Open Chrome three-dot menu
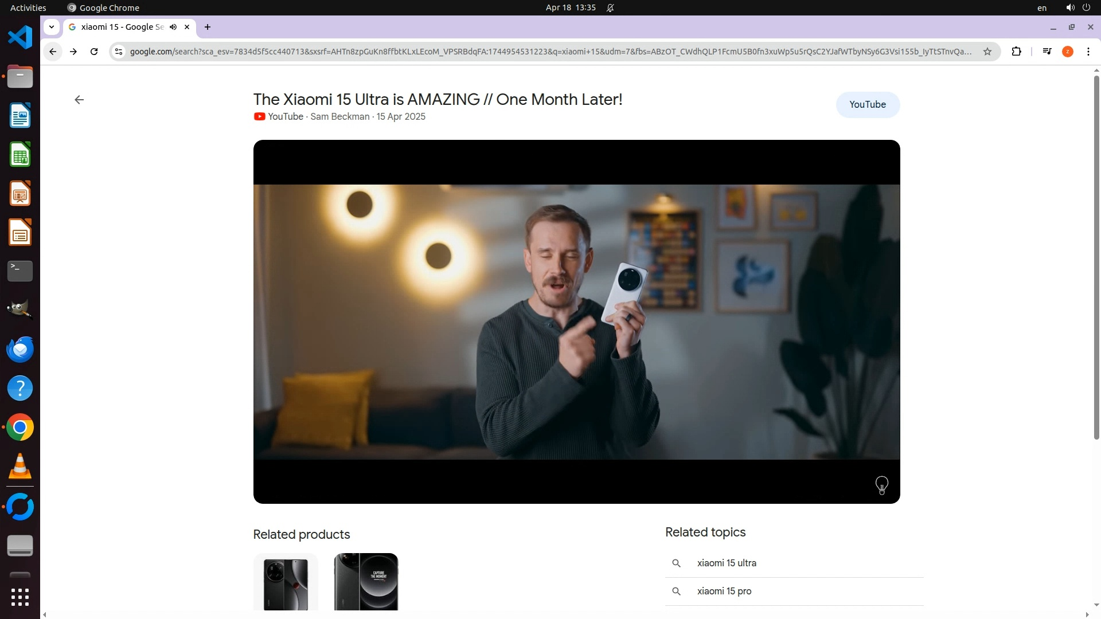1101x619 pixels. 1088,52
